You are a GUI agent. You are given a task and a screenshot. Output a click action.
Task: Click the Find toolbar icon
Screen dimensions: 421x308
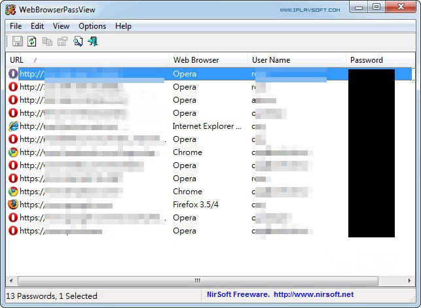click(78, 42)
